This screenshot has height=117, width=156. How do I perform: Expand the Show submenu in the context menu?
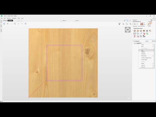click(146, 45)
